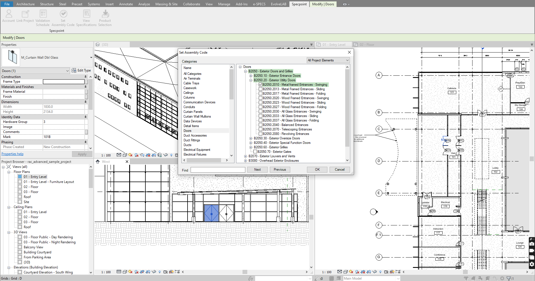Select the Validation Schedule tool
The height and width of the screenshot is (281, 535).
tap(42, 17)
